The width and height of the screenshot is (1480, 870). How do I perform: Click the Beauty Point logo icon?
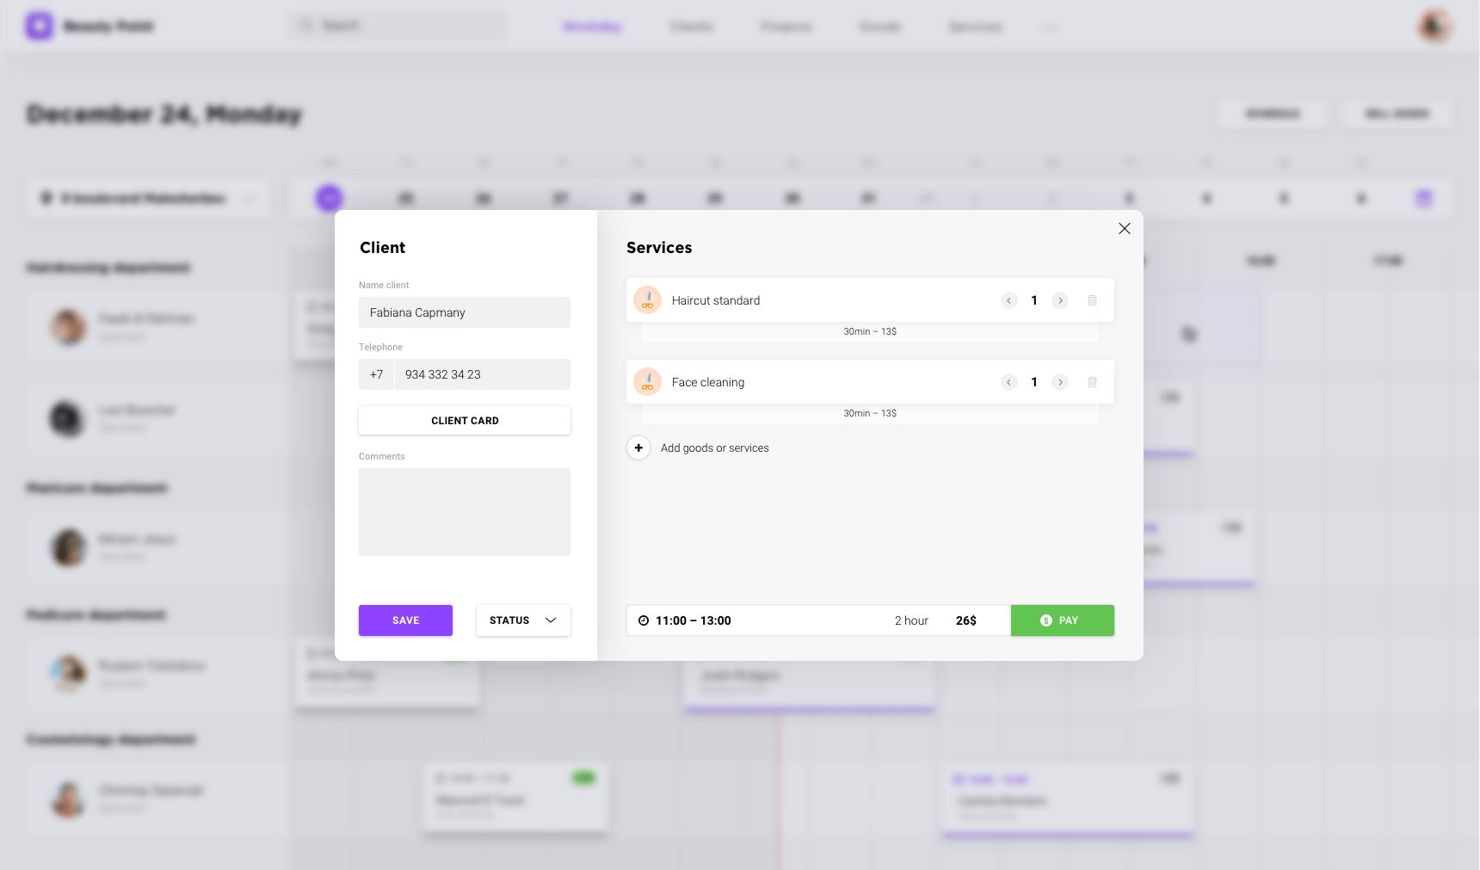(38, 25)
